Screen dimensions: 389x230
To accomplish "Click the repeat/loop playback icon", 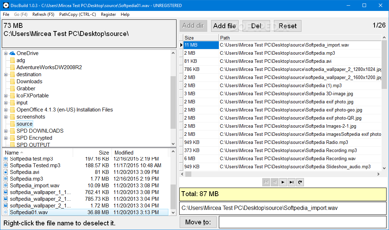I will 300,182.
